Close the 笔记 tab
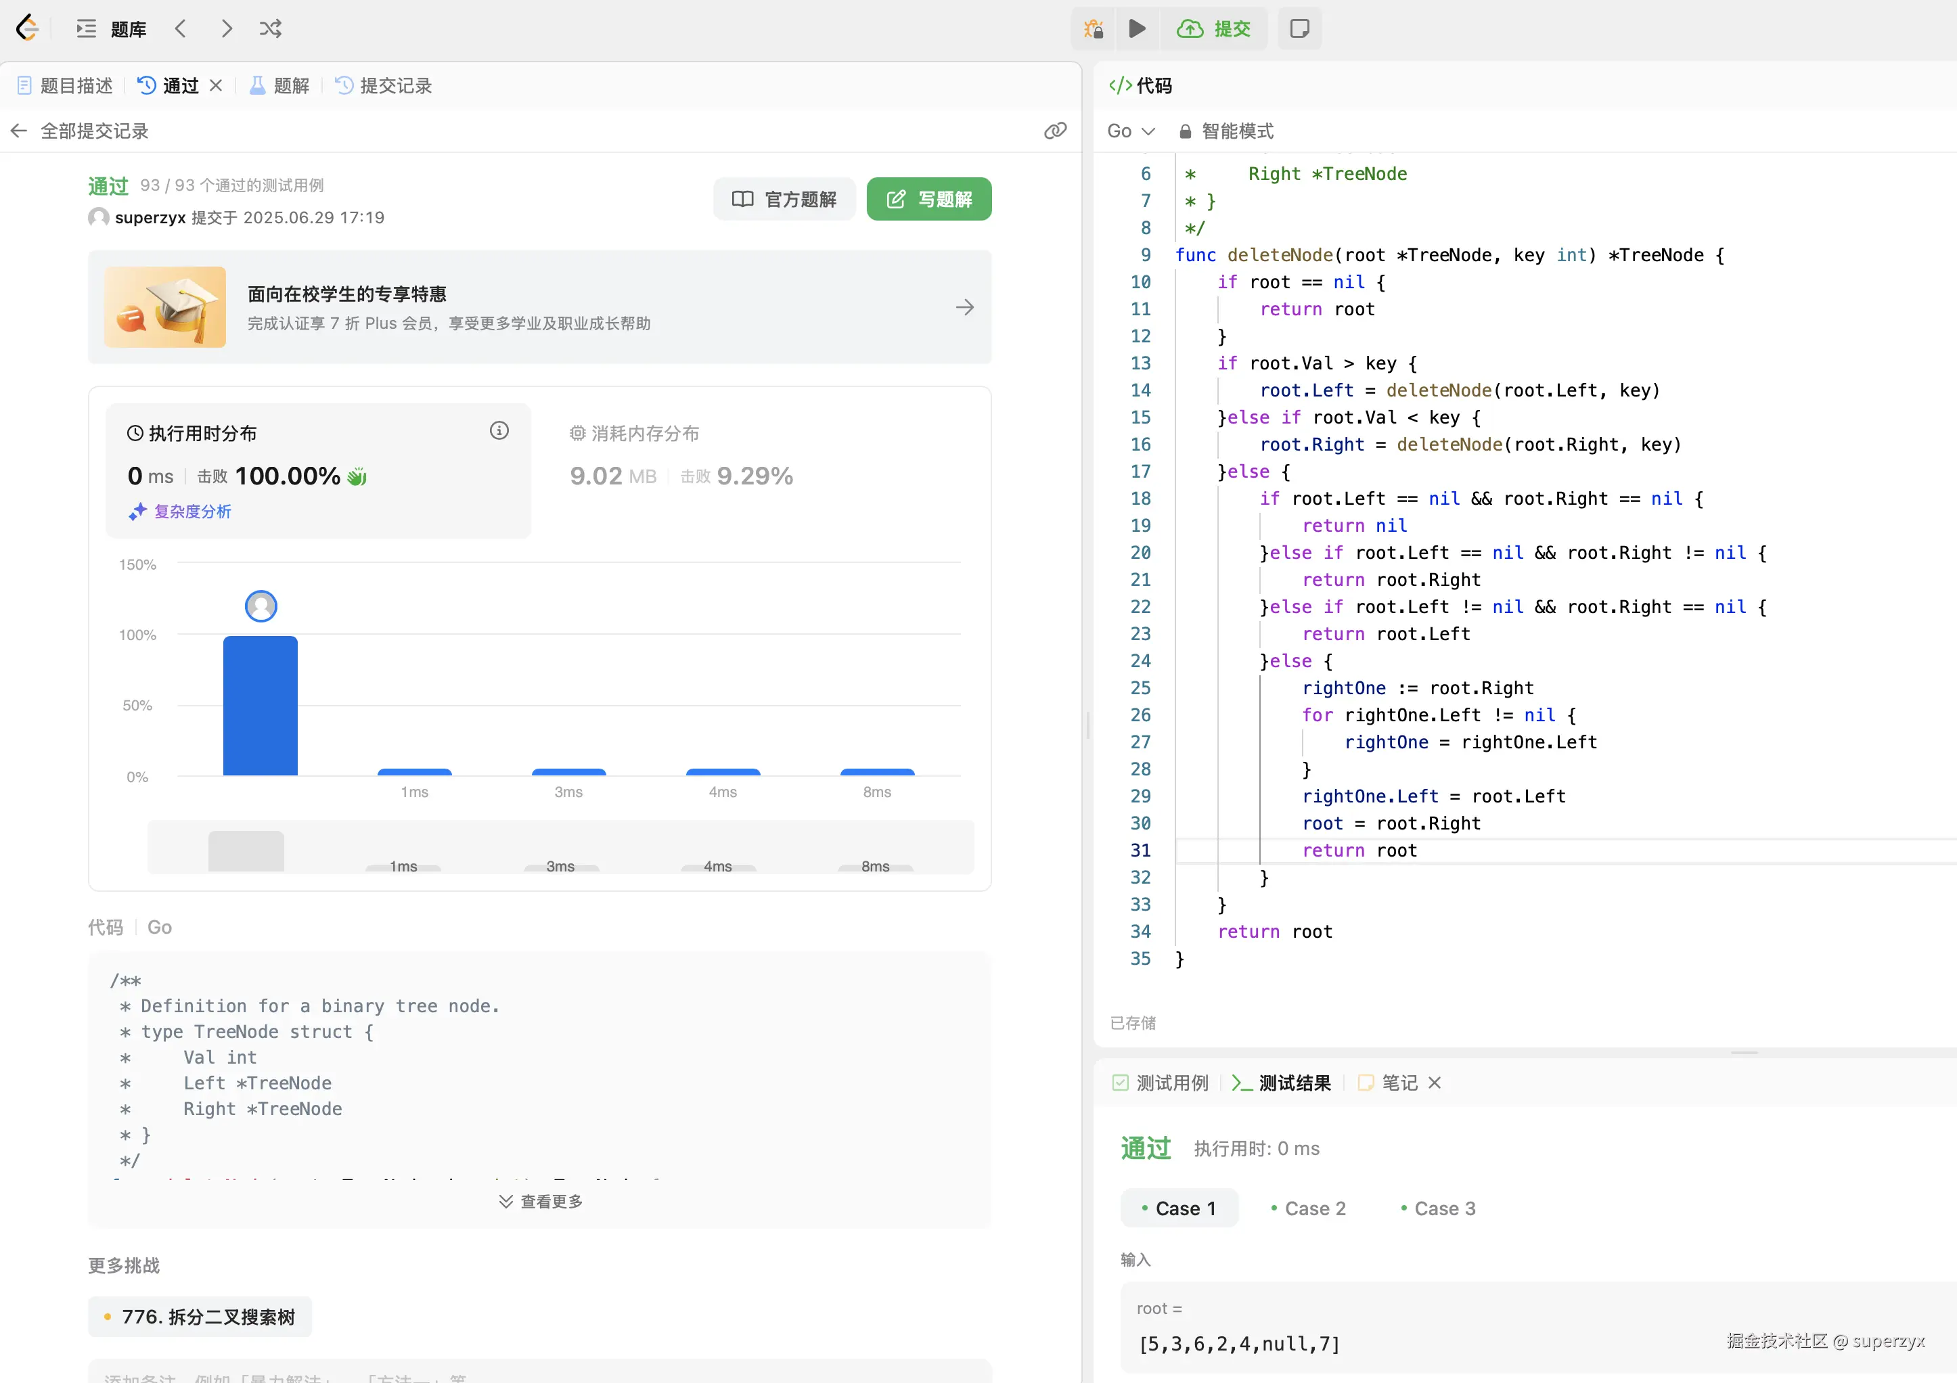Screen dimensions: 1957x1383 [x=1435, y=1083]
